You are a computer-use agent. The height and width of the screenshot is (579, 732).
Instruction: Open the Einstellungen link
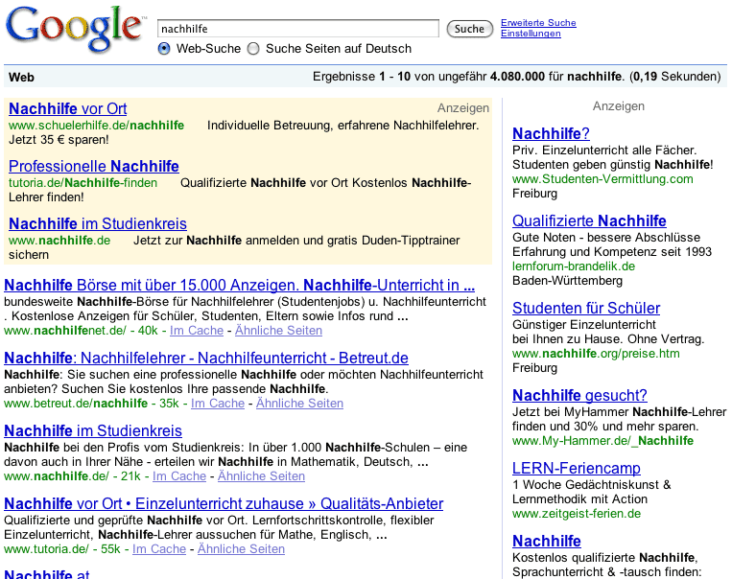531,35
